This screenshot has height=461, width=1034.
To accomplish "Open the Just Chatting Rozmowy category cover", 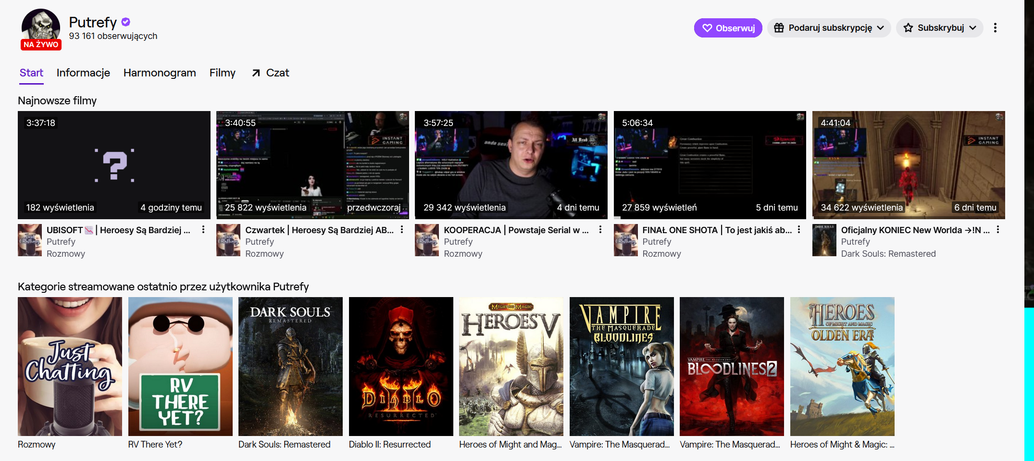I will 70,366.
